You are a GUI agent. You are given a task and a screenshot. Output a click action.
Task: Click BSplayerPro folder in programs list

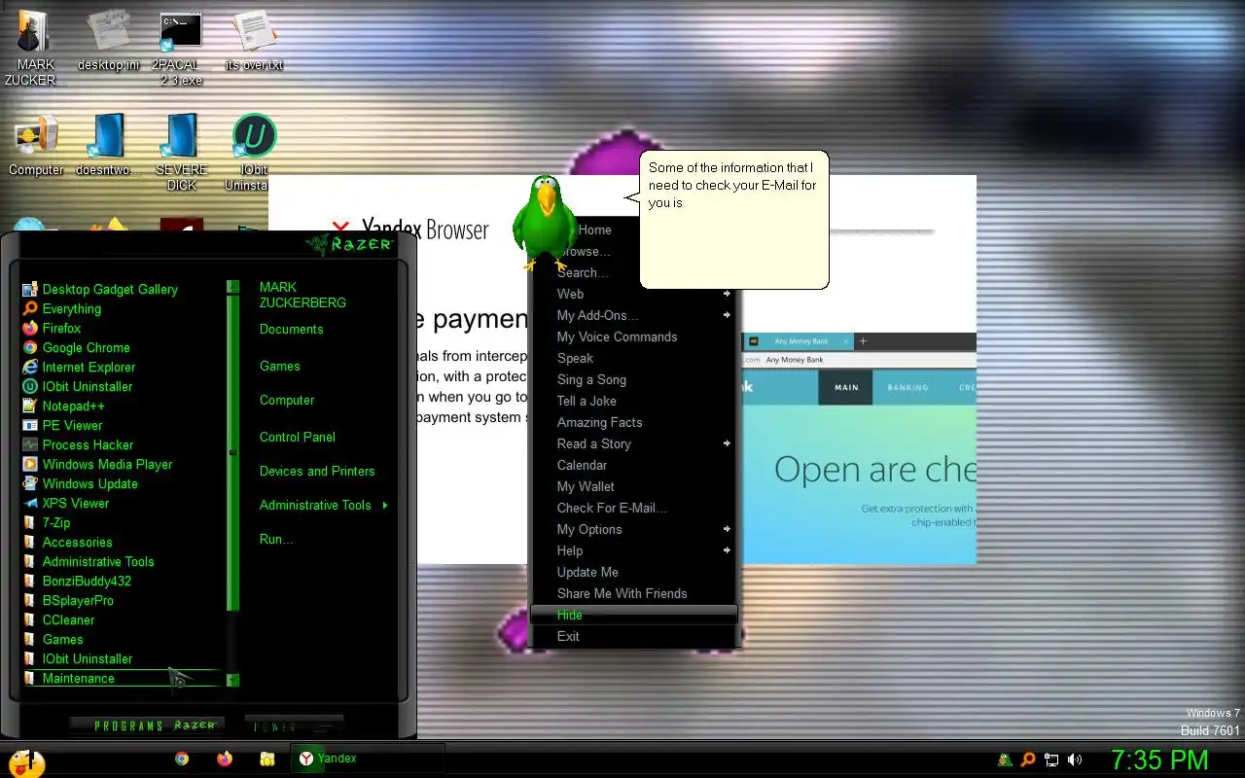pos(68,600)
